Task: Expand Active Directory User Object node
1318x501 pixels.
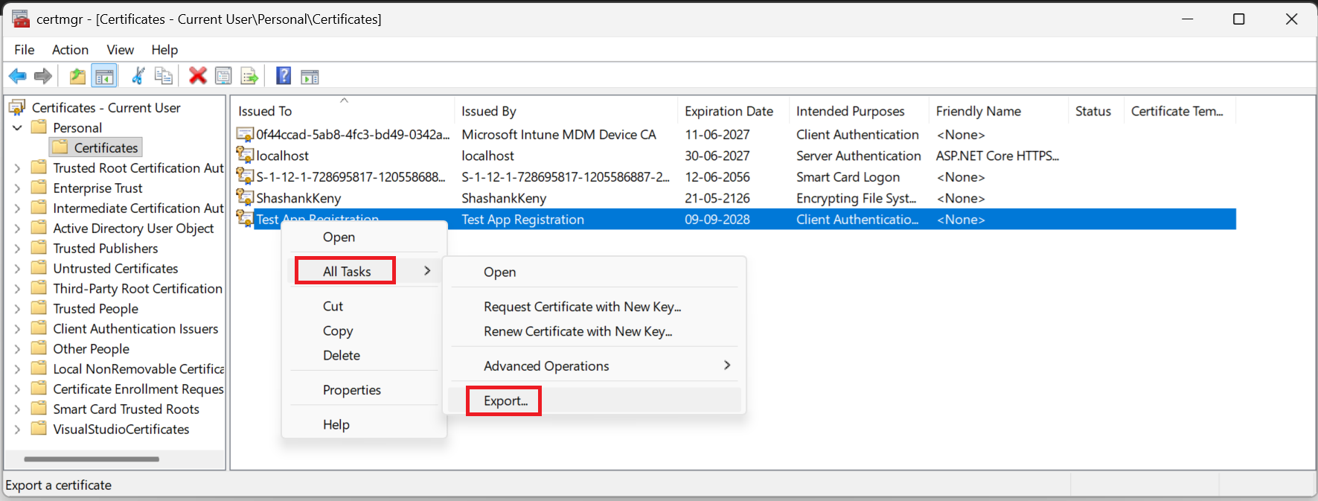Action: tap(17, 229)
